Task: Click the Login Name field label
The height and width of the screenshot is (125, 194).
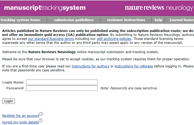Action: coord(13,82)
